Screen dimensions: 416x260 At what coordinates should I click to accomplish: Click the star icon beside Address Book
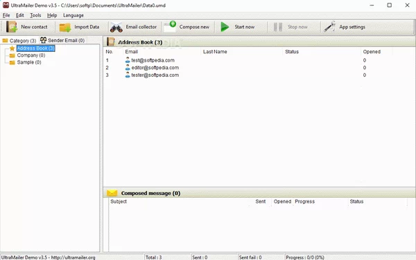pos(12,48)
